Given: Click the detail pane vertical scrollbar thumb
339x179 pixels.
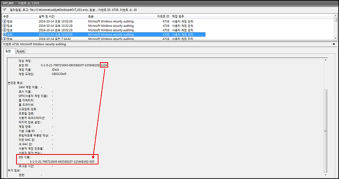Looking at the screenshot, I should (x=325, y=131).
